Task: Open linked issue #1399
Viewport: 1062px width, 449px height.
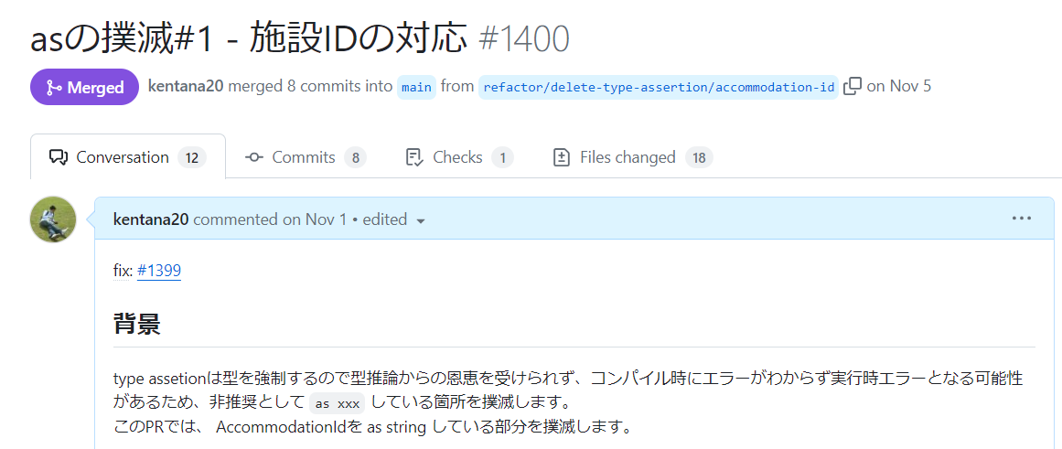Action: pos(158,270)
